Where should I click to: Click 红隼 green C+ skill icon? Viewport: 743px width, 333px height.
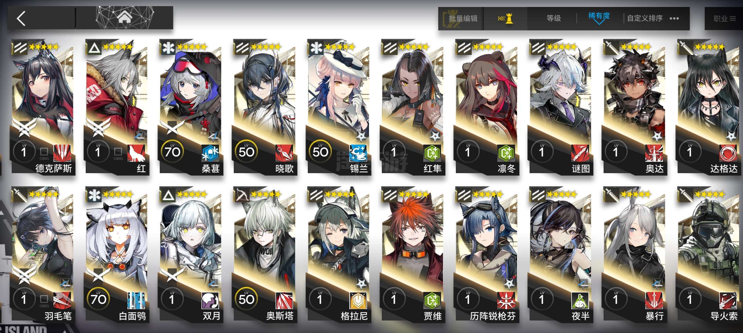tap(432, 153)
